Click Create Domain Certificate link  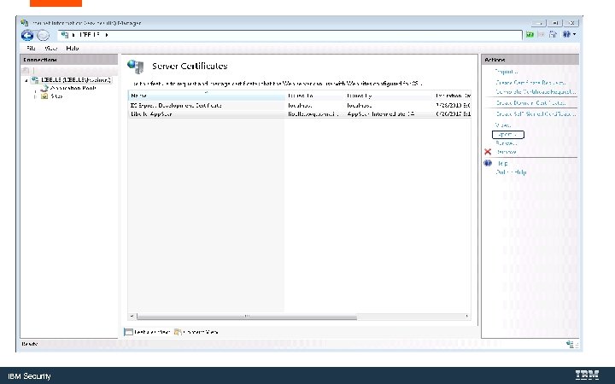click(530, 102)
